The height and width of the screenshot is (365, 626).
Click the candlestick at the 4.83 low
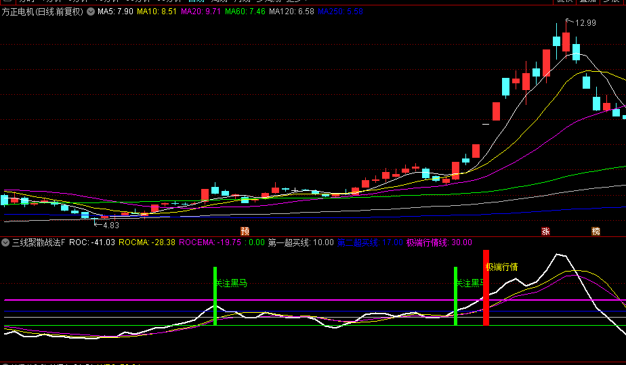(x=95, y=219)
